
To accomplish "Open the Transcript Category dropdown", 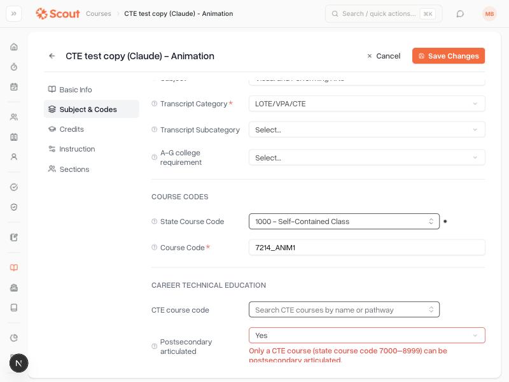I will (x=367, y=104).
